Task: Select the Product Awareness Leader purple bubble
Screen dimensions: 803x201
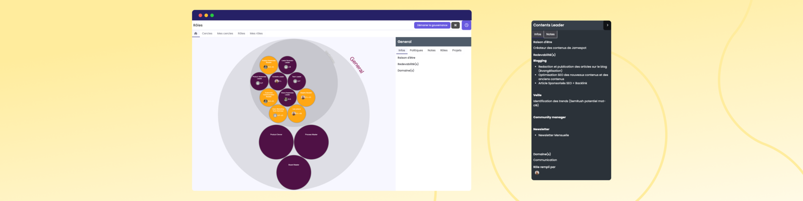Action: pyautogui.click(x=259, y=81)
